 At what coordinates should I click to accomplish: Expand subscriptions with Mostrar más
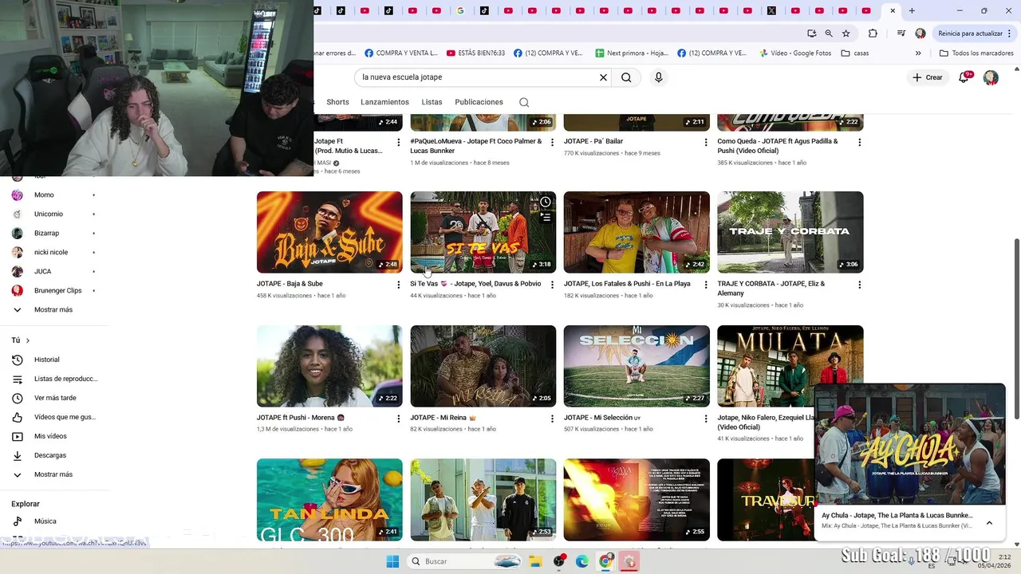click(53, 309)
